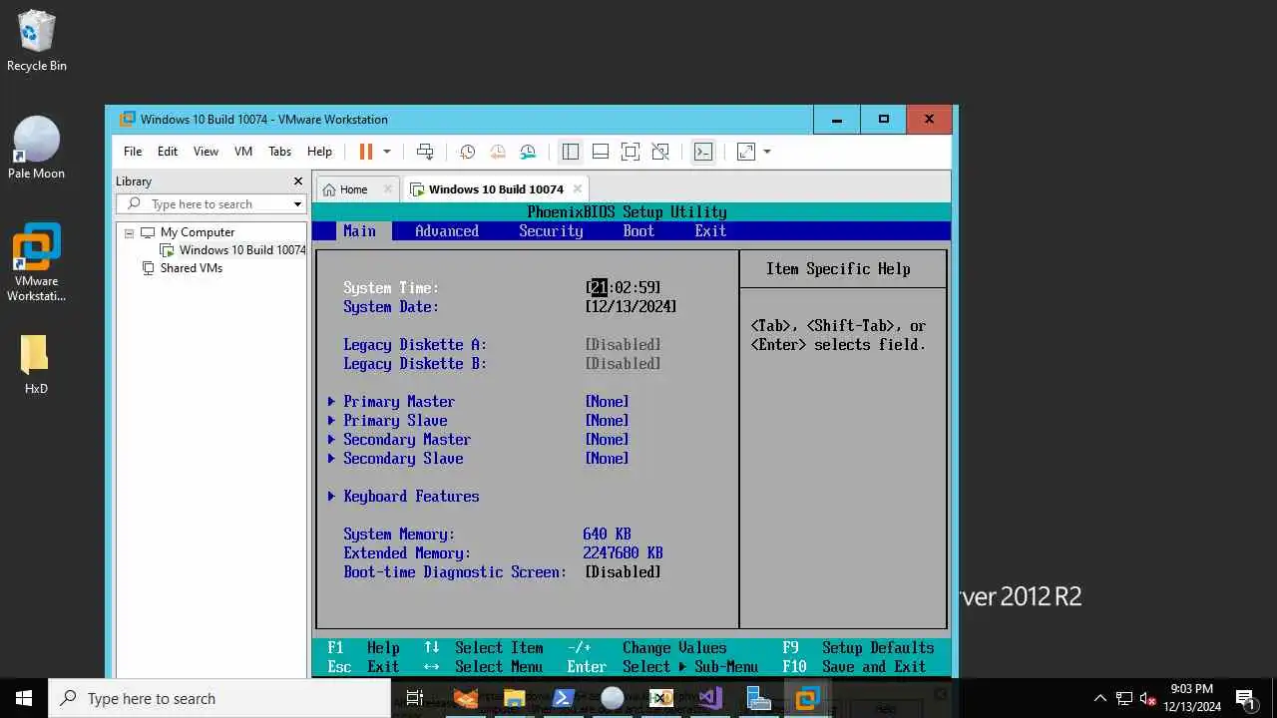Screen dimensions: 1277x718
Task: Click the System Time value field
Action: point(623,287)
